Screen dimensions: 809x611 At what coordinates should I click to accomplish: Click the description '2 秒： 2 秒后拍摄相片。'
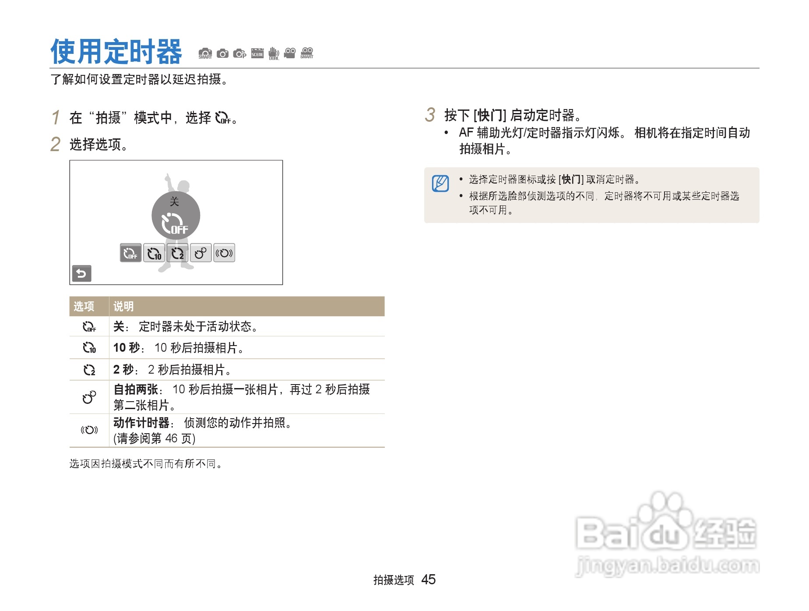tap(172, 370)
